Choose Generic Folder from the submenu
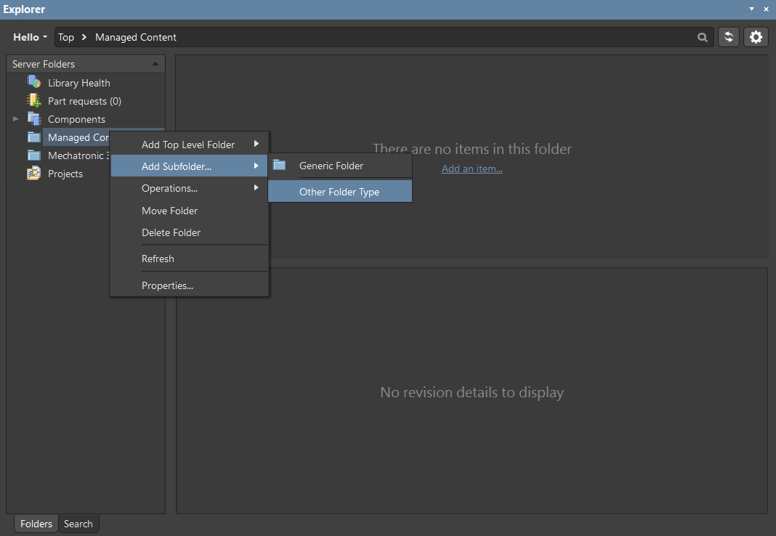 pyautogui.click(x=340, y=166)
